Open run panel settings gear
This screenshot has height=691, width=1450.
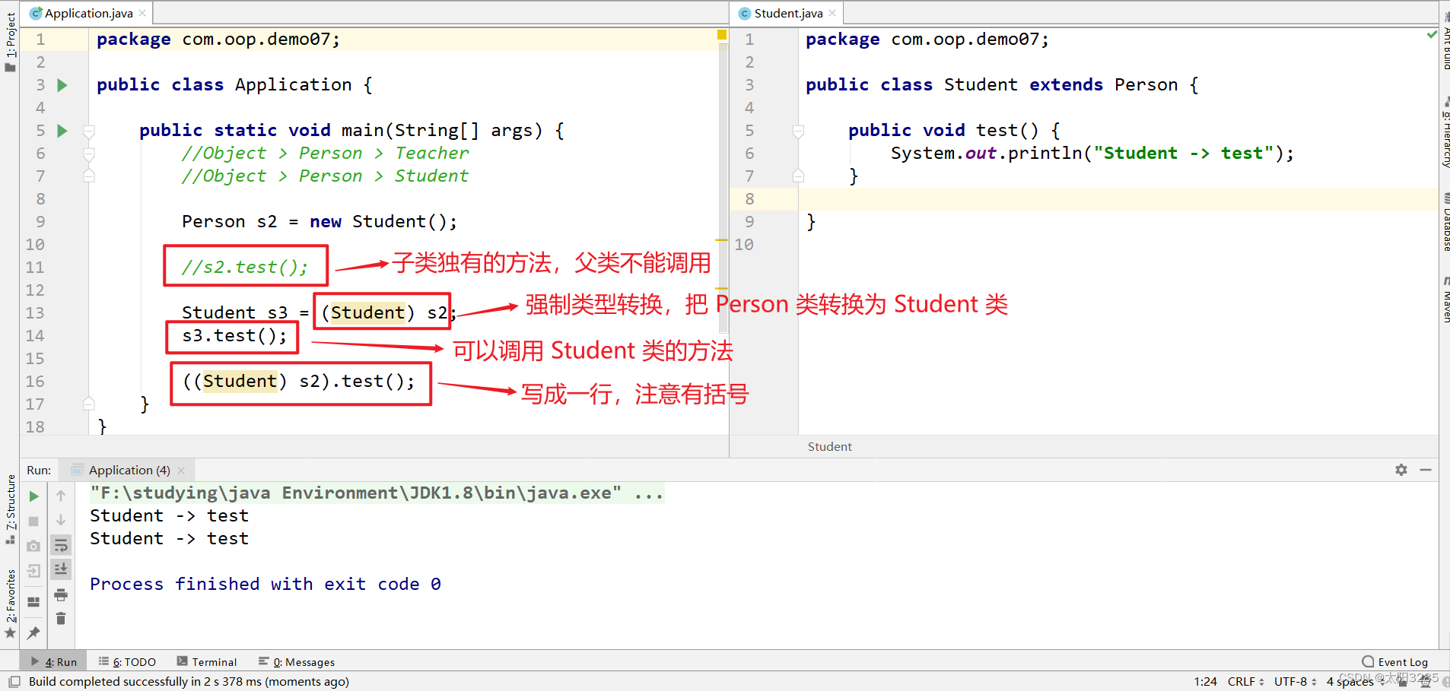pos(1401,470)
